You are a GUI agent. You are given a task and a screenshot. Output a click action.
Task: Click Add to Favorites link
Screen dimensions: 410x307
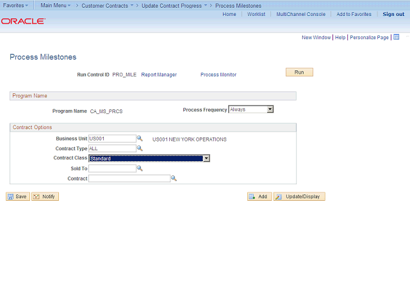pyautogui.click(x=354, y=14)
